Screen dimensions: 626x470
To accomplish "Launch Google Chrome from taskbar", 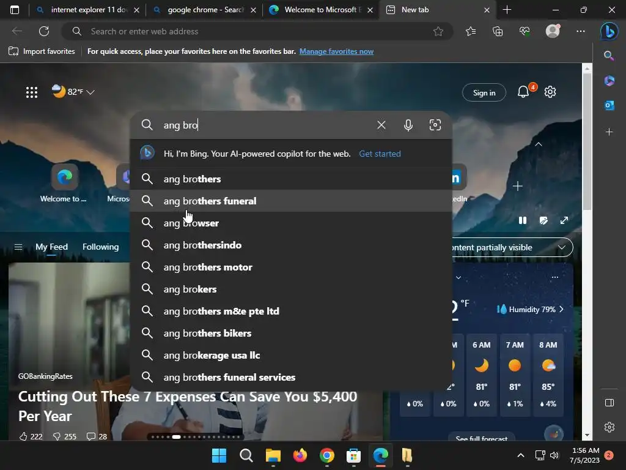I will 327,455.
